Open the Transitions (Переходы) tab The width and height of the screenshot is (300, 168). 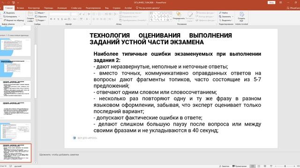[x=48, y=8]
